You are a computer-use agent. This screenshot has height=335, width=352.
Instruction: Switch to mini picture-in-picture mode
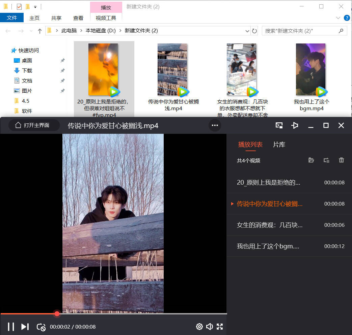pos(279,125)
